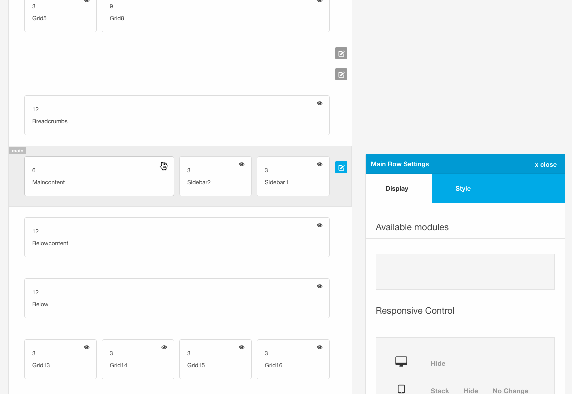Click No Change option for tablet

510,390
